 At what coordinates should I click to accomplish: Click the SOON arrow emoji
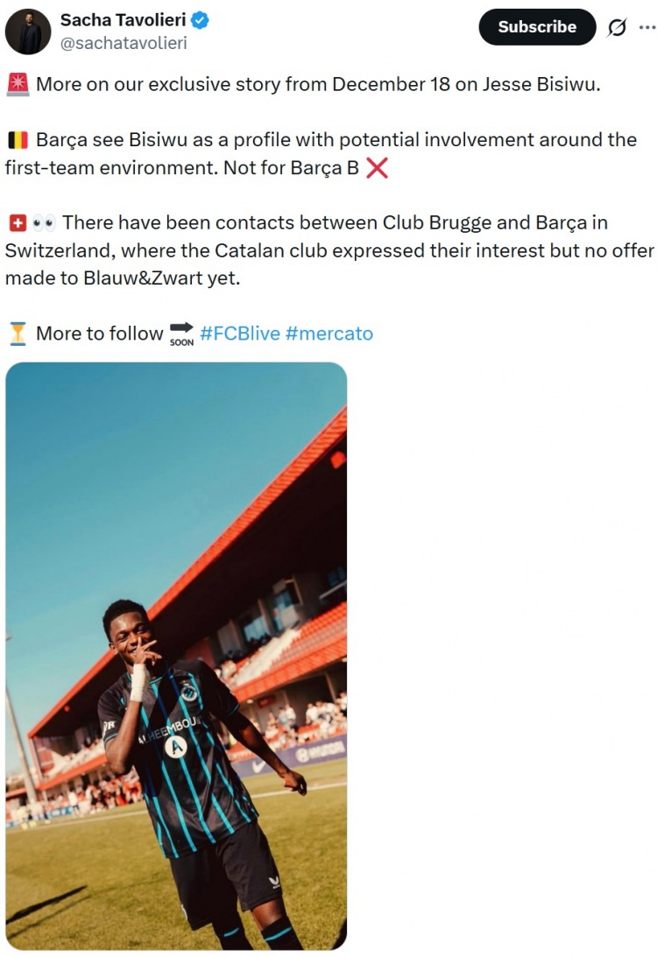pyautogui.click(x=182, y=334)
